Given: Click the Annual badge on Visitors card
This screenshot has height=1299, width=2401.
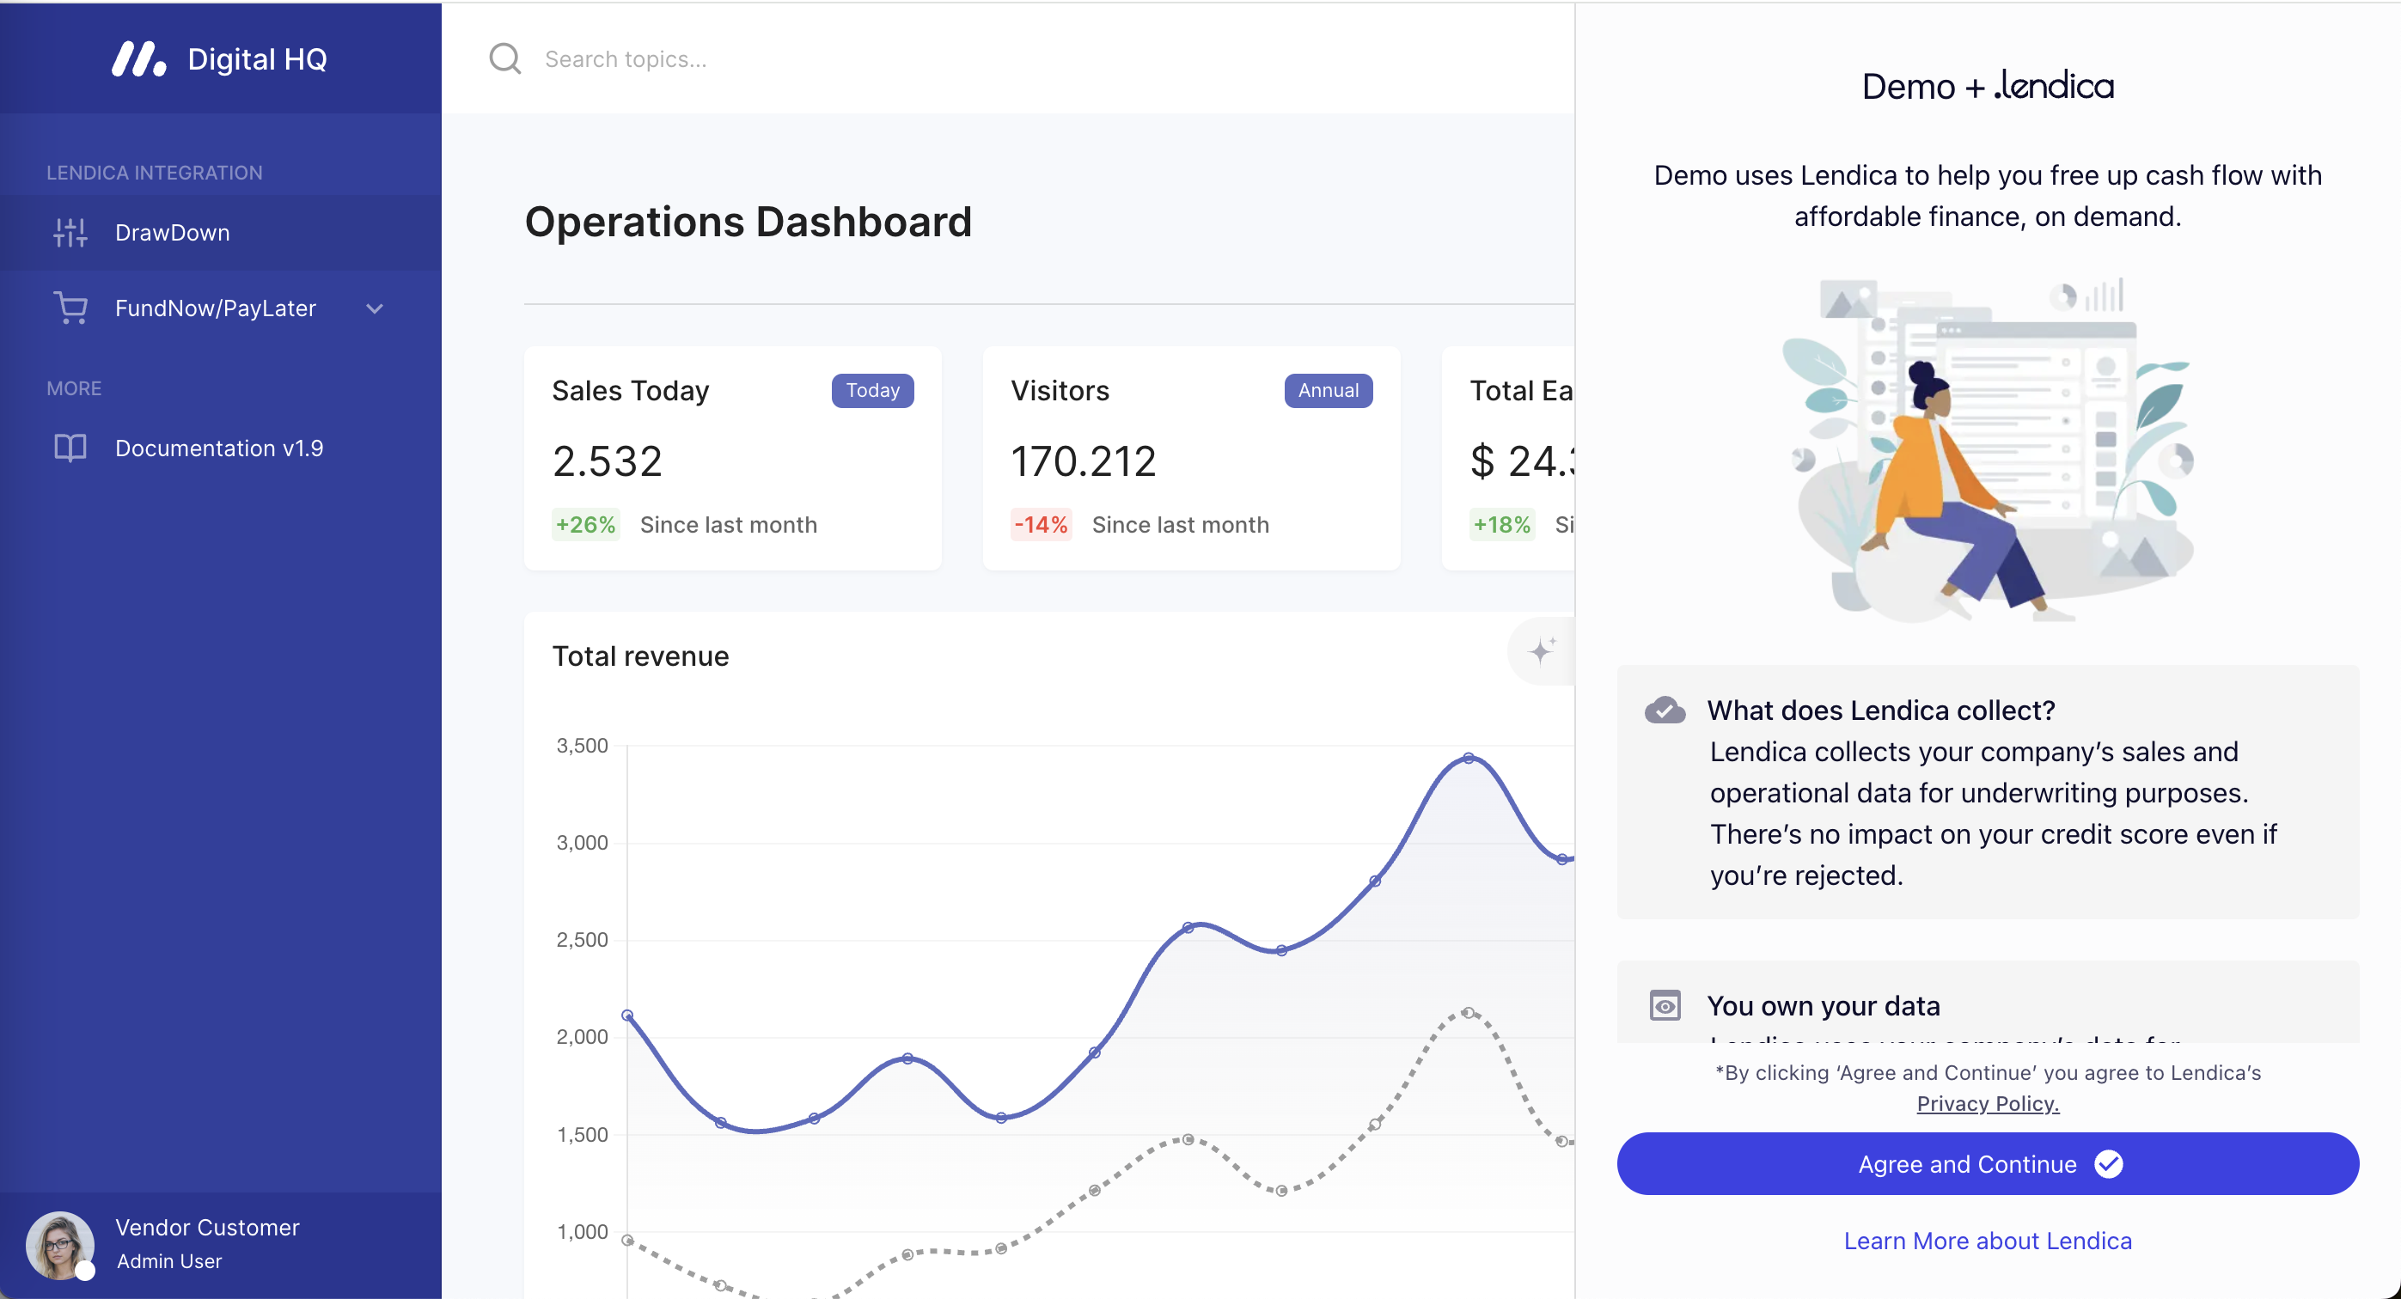Looking at the screenshot, I should 1328,390.
